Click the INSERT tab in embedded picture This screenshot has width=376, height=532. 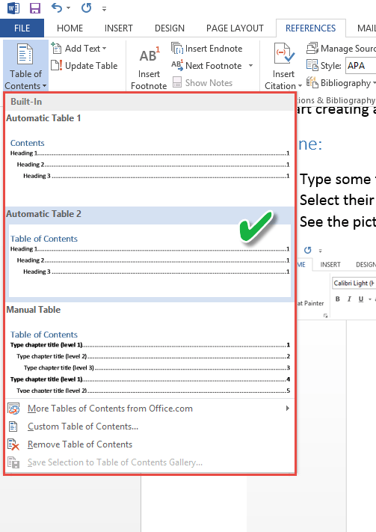330,264
